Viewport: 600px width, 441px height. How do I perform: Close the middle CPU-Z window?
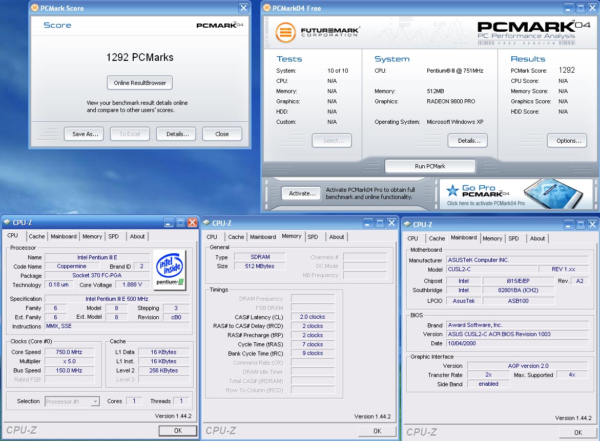point(392,223)
